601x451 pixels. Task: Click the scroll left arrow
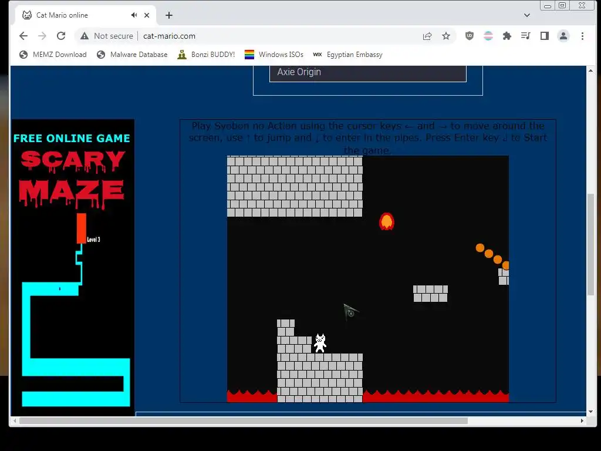coord(15,420)
